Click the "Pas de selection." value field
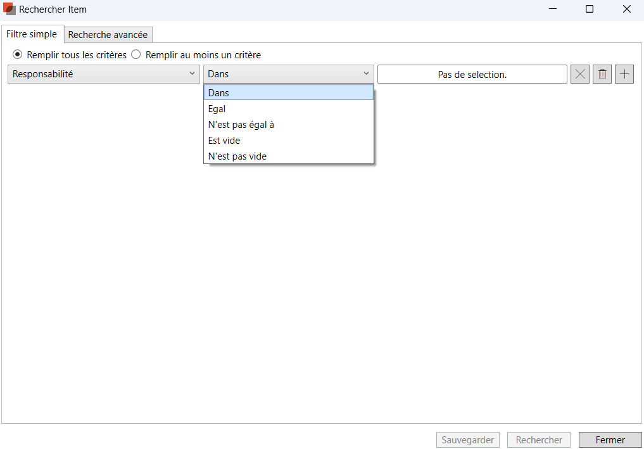Screen dimensions: 644x449 point(472,74)
